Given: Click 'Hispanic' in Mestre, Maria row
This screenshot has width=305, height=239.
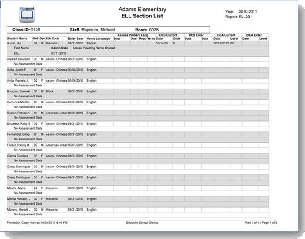Looking at the screenshot, I should pos(52,188).
